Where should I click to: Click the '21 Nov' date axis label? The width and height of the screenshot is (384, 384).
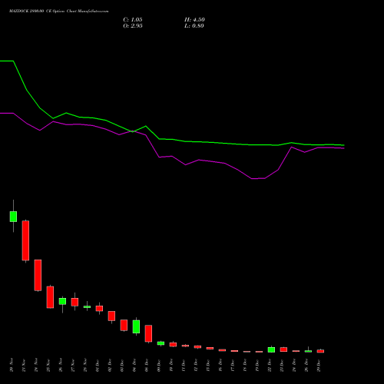[x=24, y=365]
